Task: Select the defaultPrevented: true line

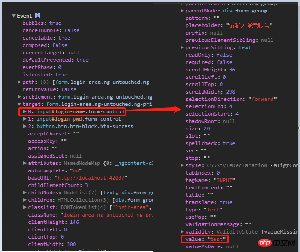Action: 56,60
